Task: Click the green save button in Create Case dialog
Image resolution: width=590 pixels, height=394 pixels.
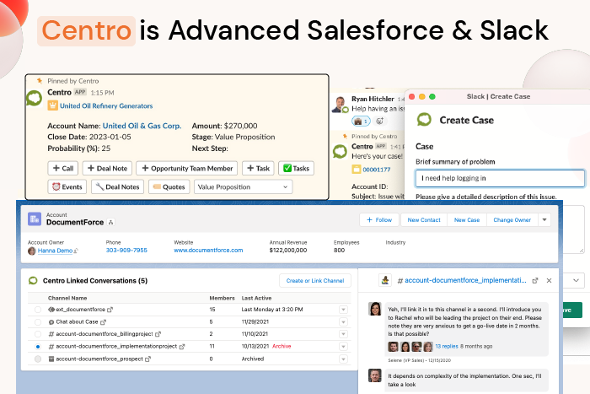Action: pos(572,310)
